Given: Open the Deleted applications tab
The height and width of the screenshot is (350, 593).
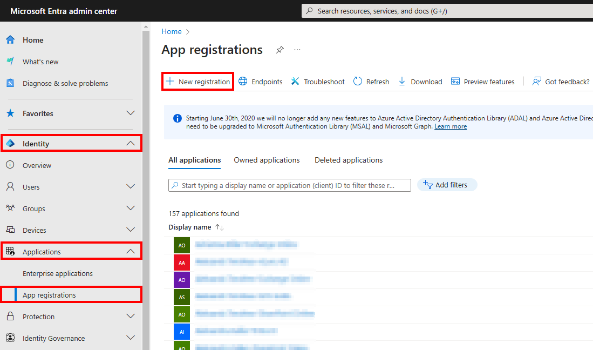Looking at the screenshot, I should click(348, 160).
